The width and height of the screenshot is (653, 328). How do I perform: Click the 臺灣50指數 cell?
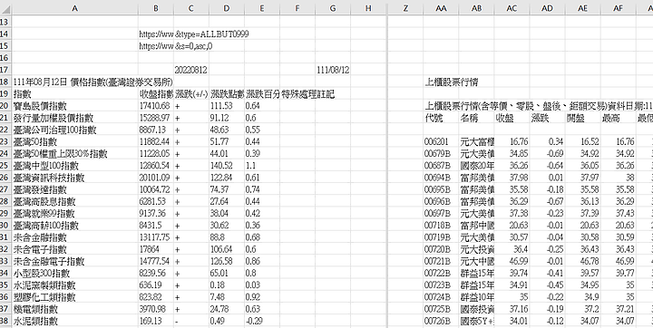point(75,142)
